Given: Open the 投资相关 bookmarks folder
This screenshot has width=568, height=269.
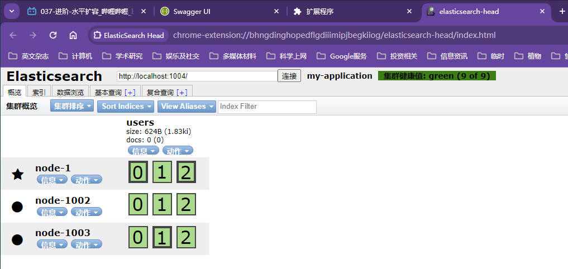Looking at the screenshot, I should (x=398, y=56).
